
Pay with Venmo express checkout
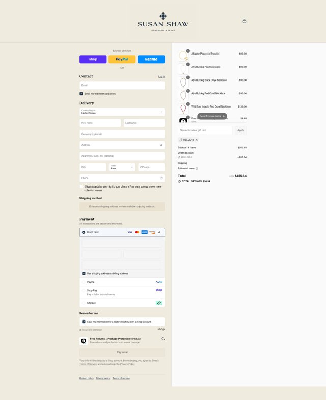151,59
